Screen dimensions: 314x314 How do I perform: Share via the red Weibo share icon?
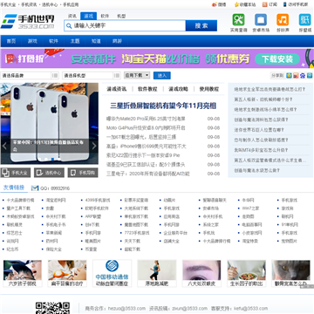coord(296,76)
